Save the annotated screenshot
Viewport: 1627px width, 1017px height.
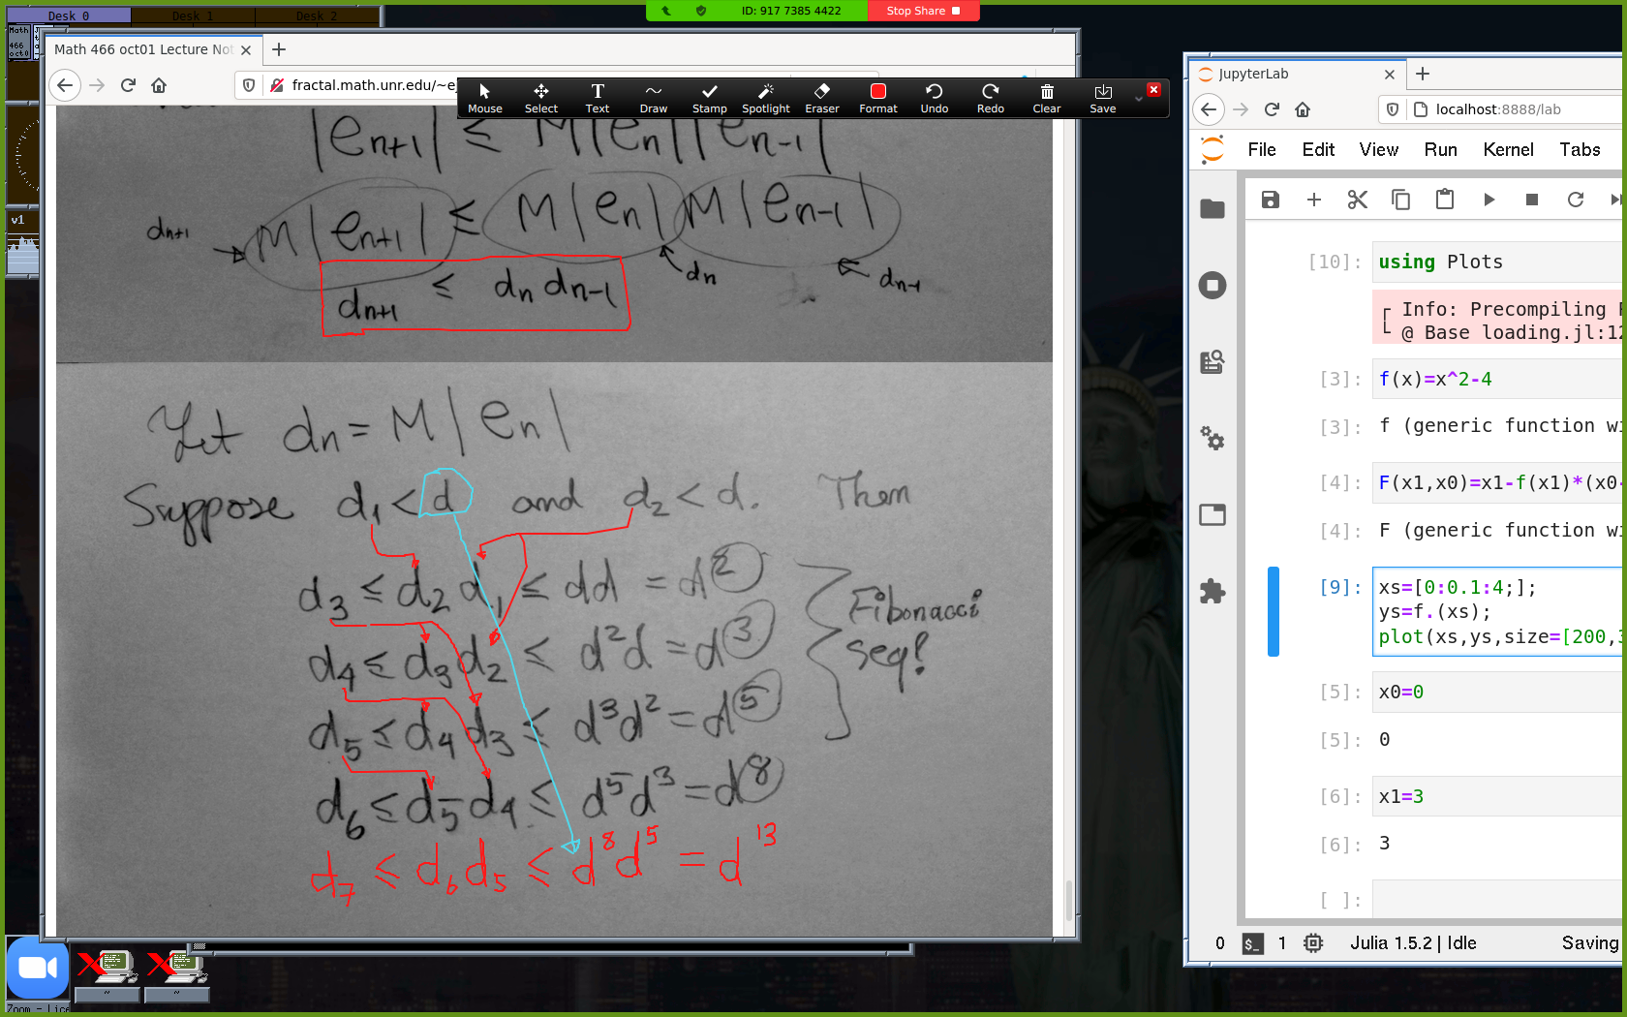click(1102, 98)
